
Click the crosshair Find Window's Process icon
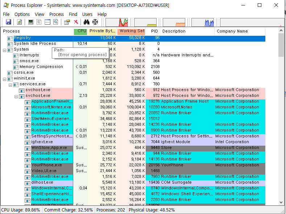coord(95,22)
